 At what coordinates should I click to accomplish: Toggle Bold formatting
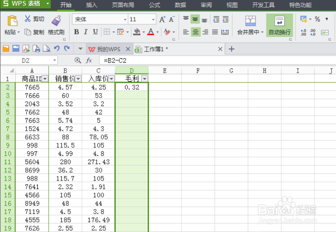pyautogui.click(x=76, y=32)
